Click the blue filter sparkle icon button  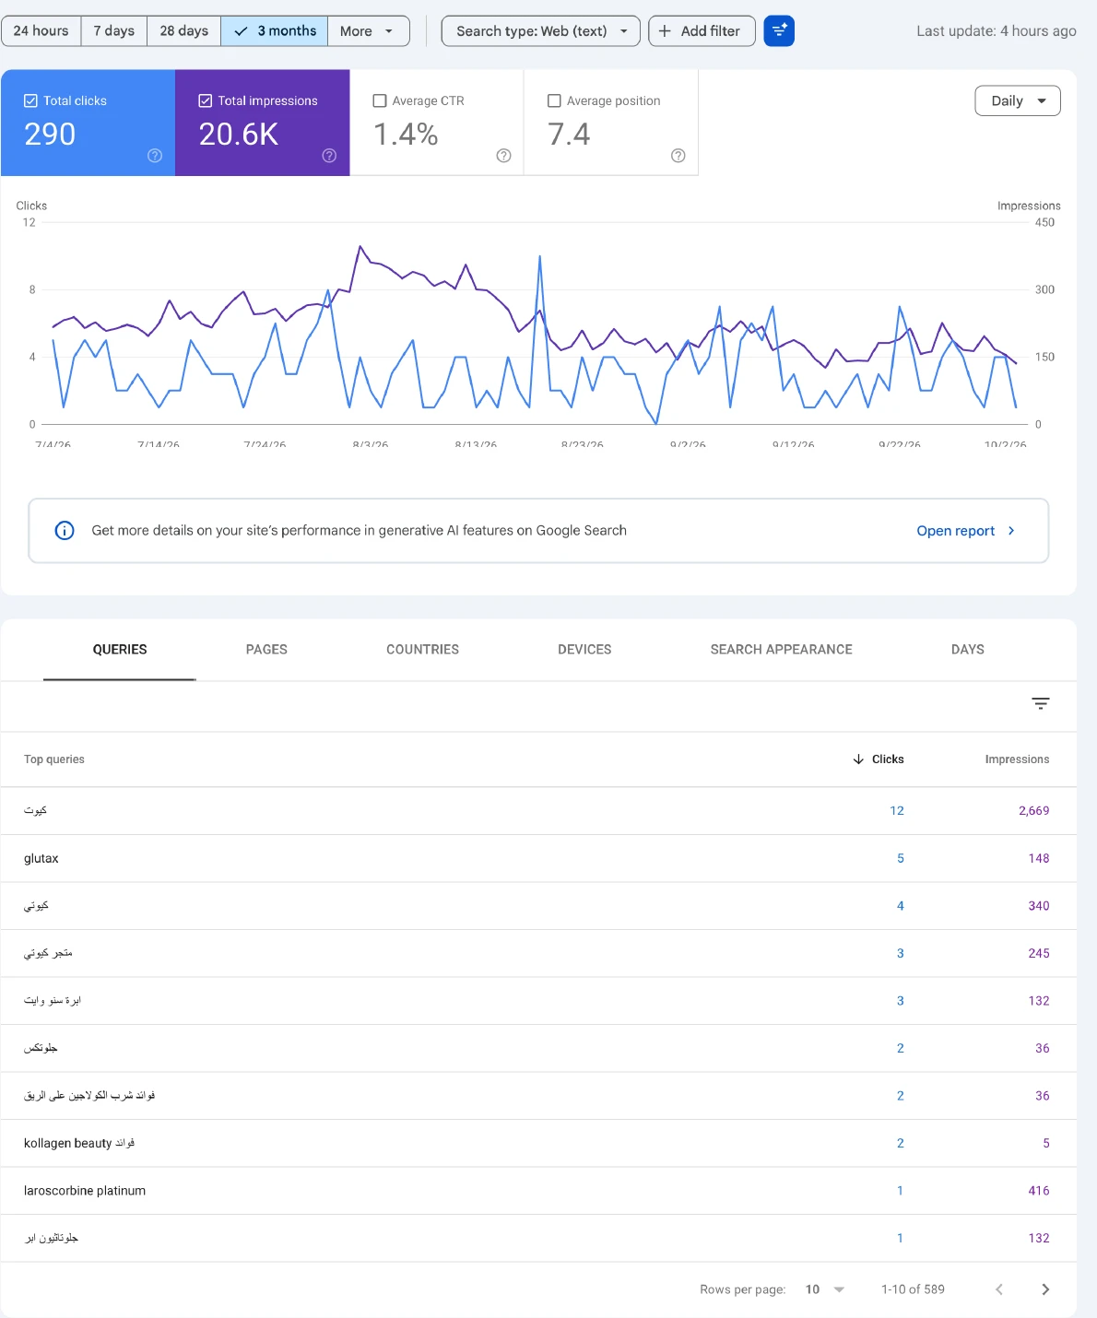click(x=779, y=31)
